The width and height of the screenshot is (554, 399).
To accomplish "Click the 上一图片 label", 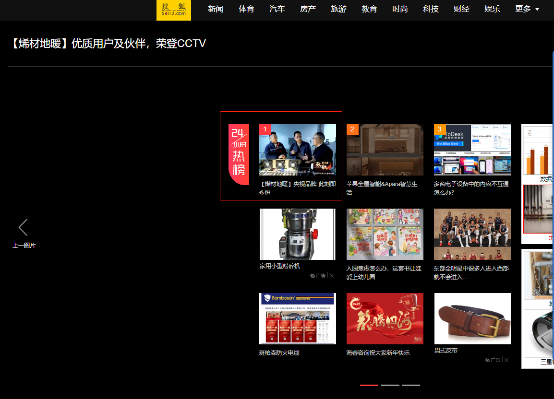I will (x=24, y=246).
